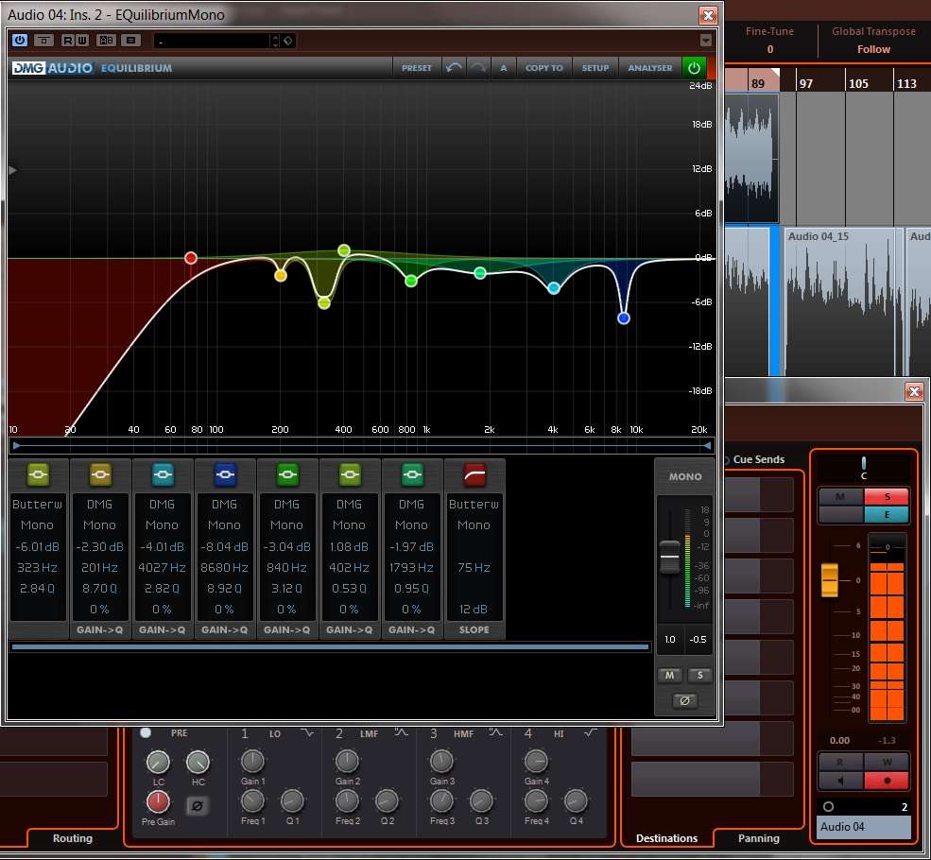Click the 8.92 Q value

pos(224,588)
